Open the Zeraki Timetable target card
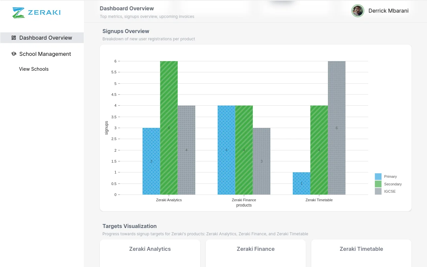 click(x=361, y=253)
